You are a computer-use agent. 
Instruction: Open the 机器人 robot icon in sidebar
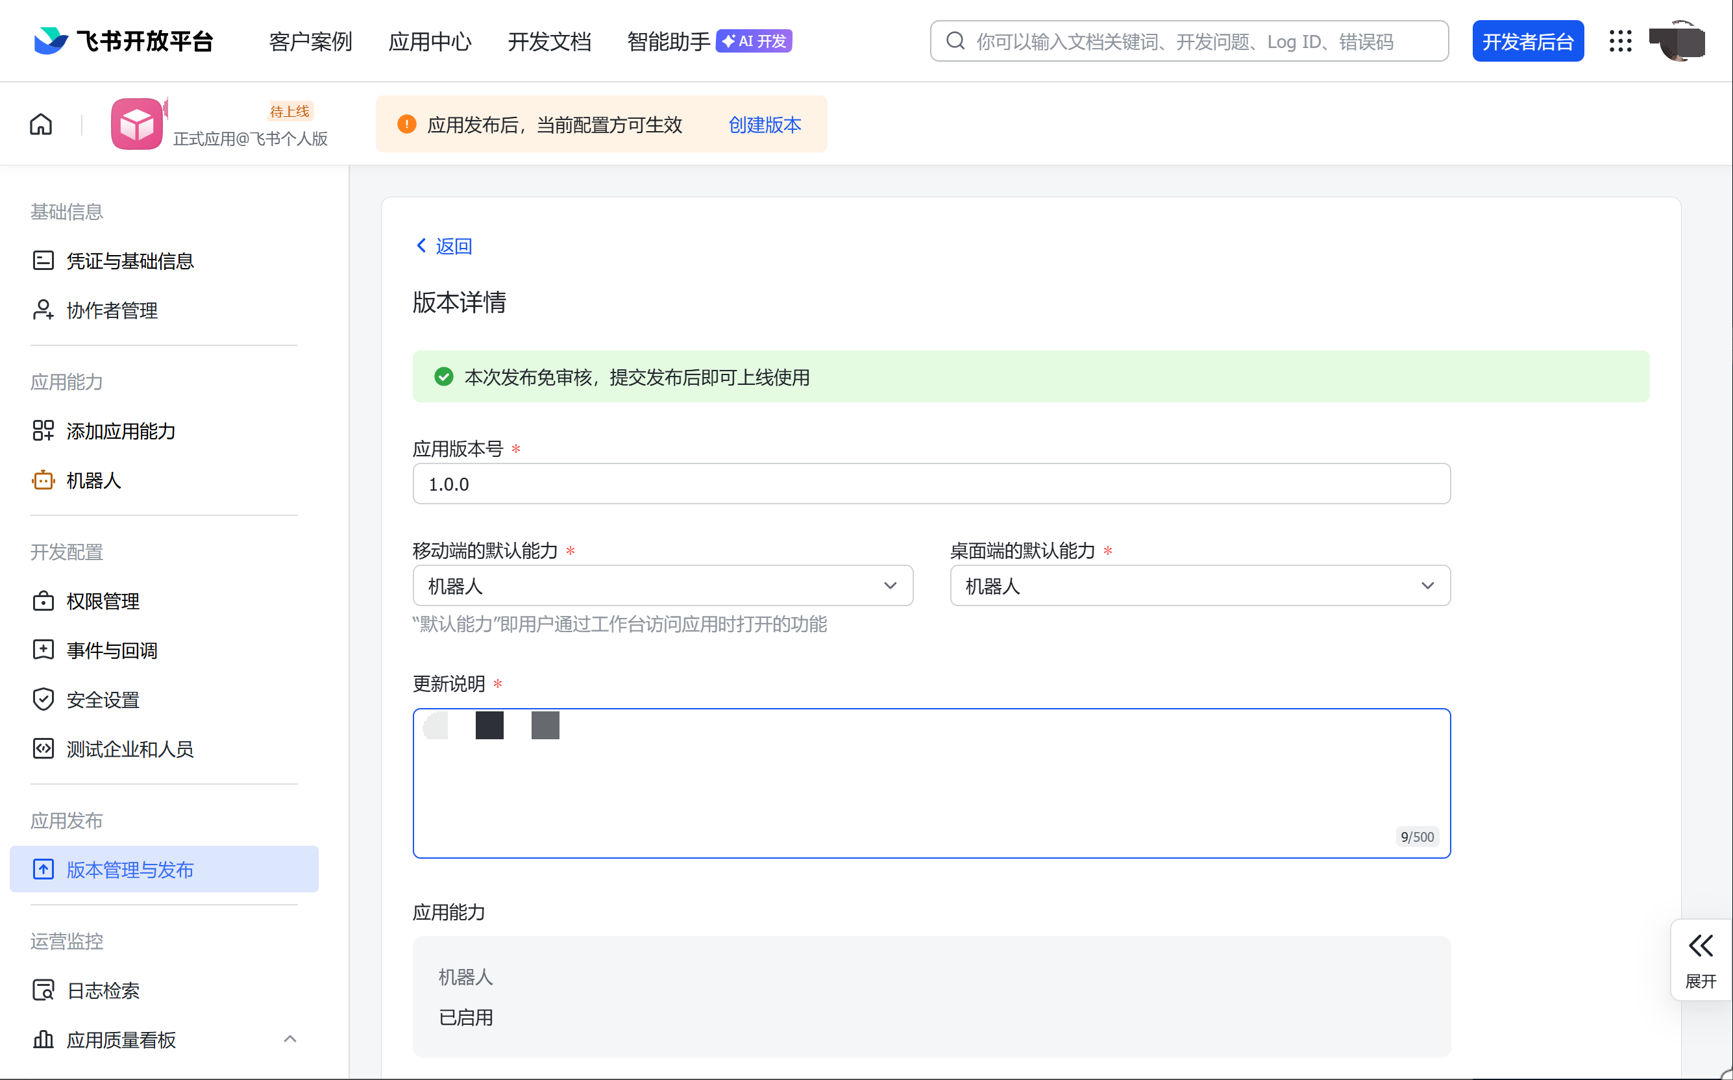tap(43, 480)
